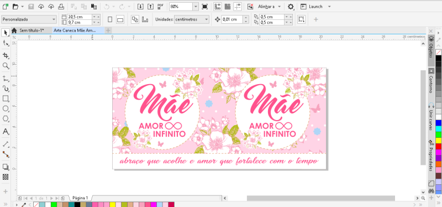Image resolution: width=442 pixels, height=207 pixels.
Task: Open the Propriedades docker tab
Action: click(x=431, y=155)
